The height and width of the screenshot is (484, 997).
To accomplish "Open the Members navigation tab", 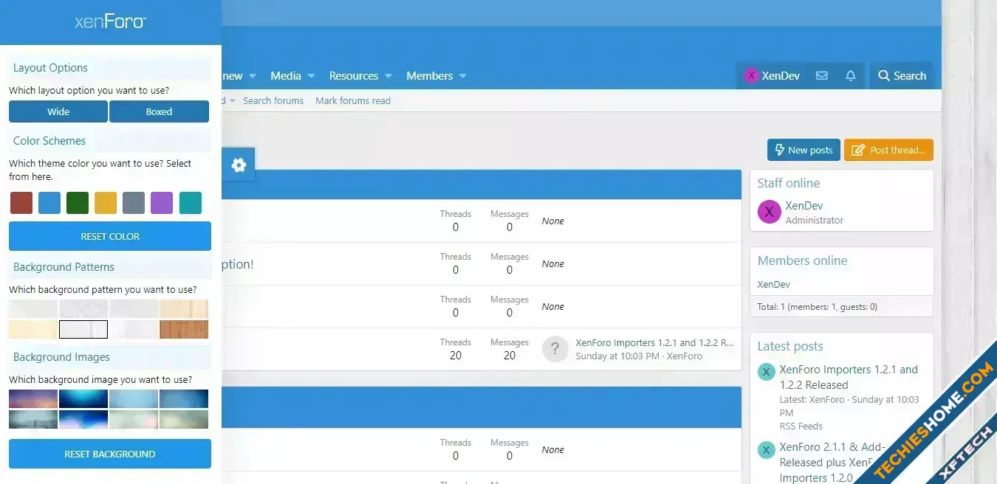I will [x=429, y=76].
